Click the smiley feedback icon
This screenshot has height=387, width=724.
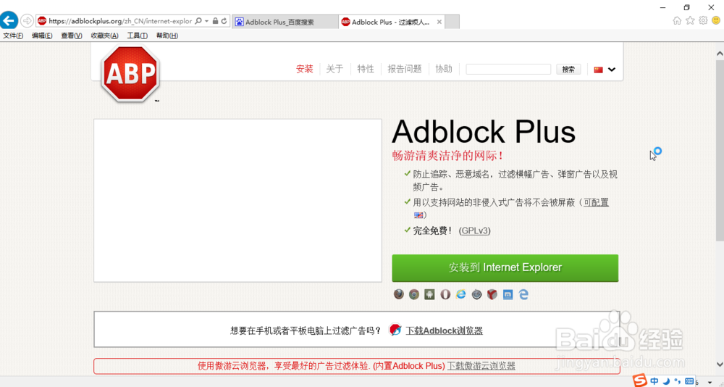tap(716, 20)
